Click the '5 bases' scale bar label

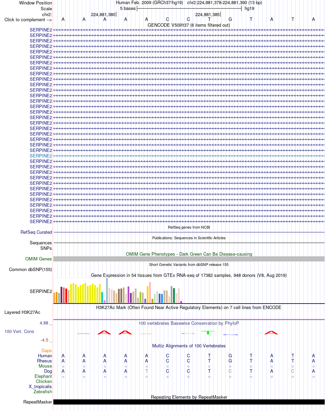point(128,8)
